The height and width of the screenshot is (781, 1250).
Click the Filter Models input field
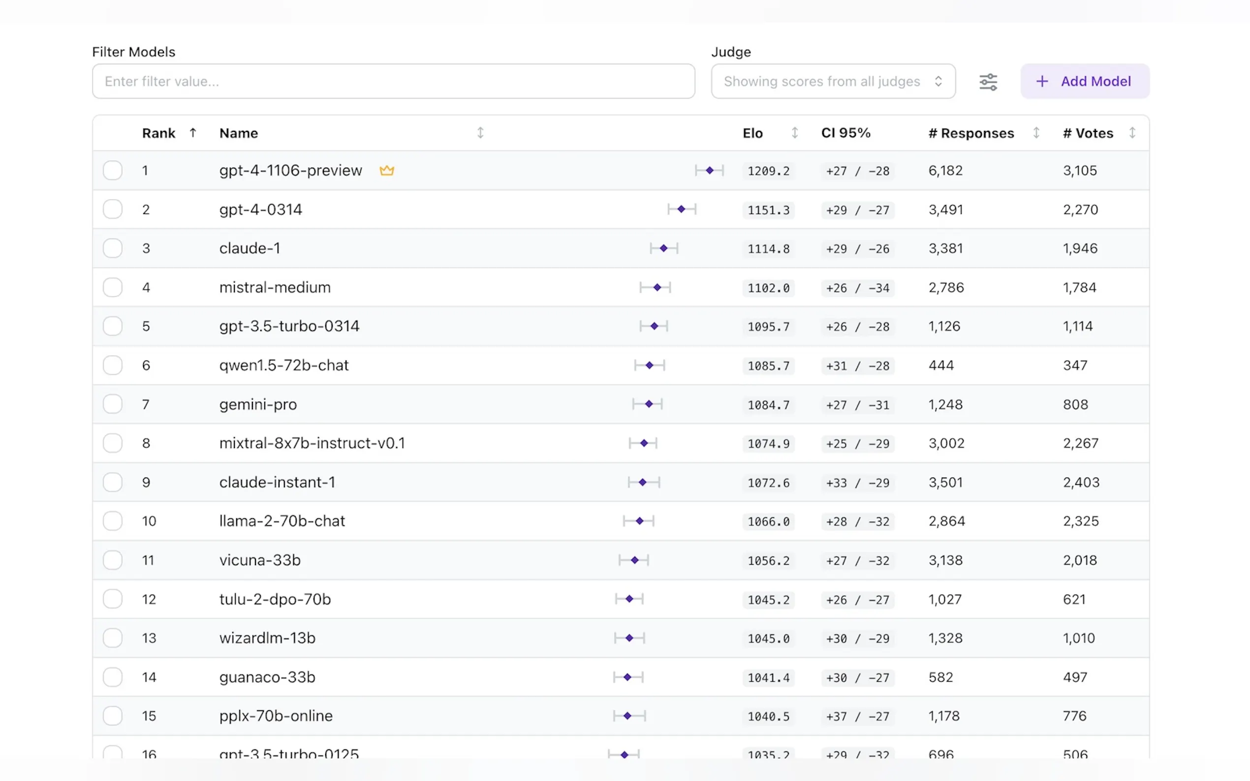coord(393,82)
